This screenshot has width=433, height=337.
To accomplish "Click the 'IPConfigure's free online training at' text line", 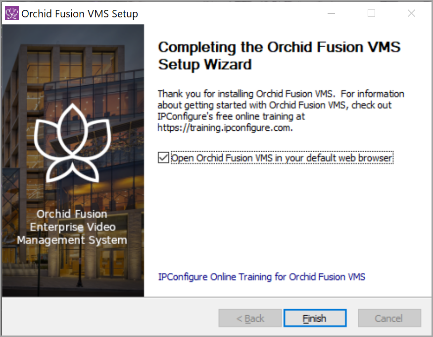I will 231,116.
